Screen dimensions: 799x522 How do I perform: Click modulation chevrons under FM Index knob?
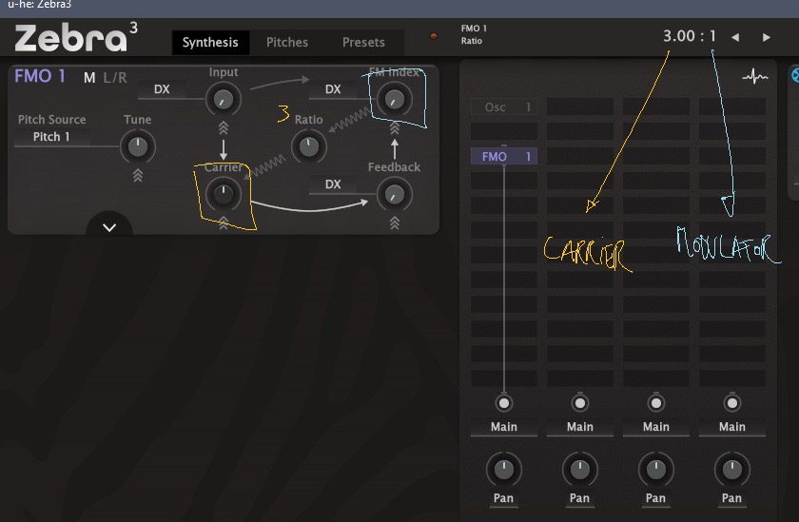395,127
